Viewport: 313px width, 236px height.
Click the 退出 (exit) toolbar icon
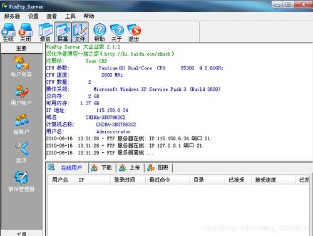[134, 32]
